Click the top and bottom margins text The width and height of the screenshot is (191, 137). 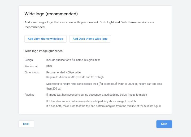pyautogui.click(x=103, y=106)
